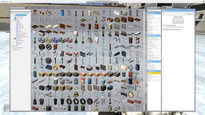
Task: Choose the green cage prop
Action: click(x=62, y=40)
